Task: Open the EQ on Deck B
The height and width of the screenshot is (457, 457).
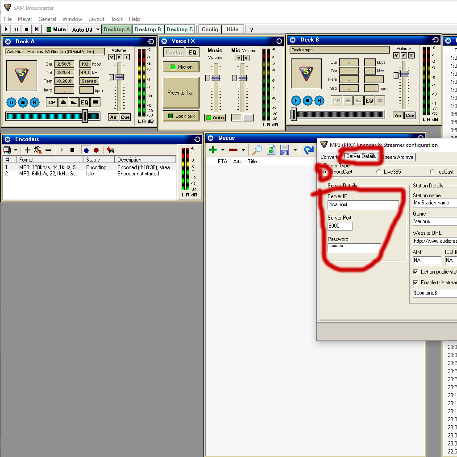Action: pos(369,100)
